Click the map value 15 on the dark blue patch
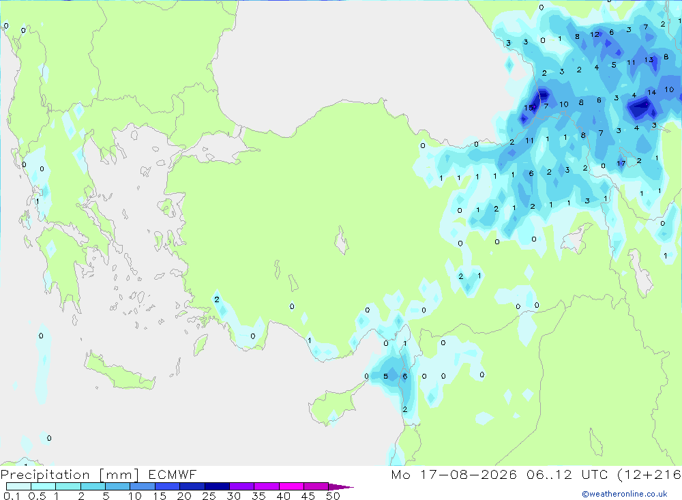 pyautogui.click(x=528, y=108)
